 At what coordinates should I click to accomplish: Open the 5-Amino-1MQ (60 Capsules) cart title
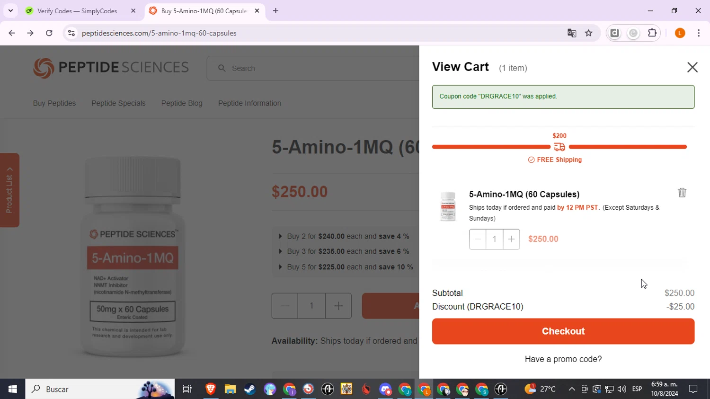point(524,195)
